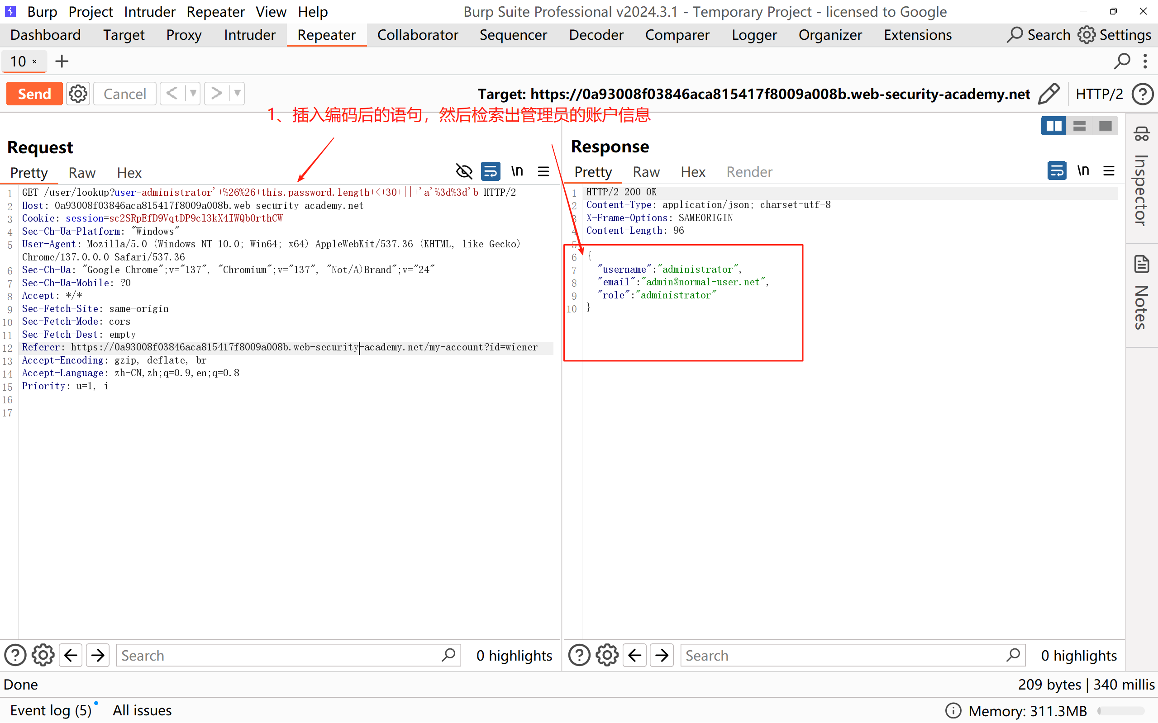Screen dimensions: 1158x723
Task: Switch to the Intruder main tab
Action: [249, 35]
